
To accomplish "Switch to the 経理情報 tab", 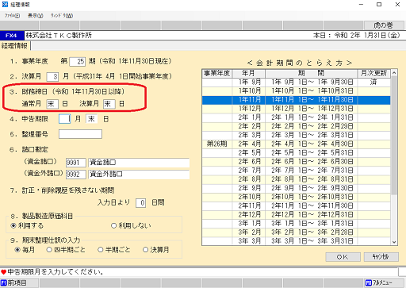I will pos(14,46).
